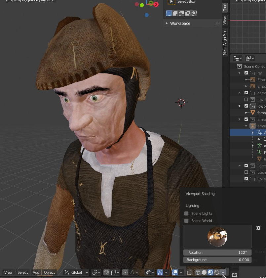Click the light green negative-Y axis gizmo dot
The width and height of the screenshot is (266, 278).
coord(142,5)
